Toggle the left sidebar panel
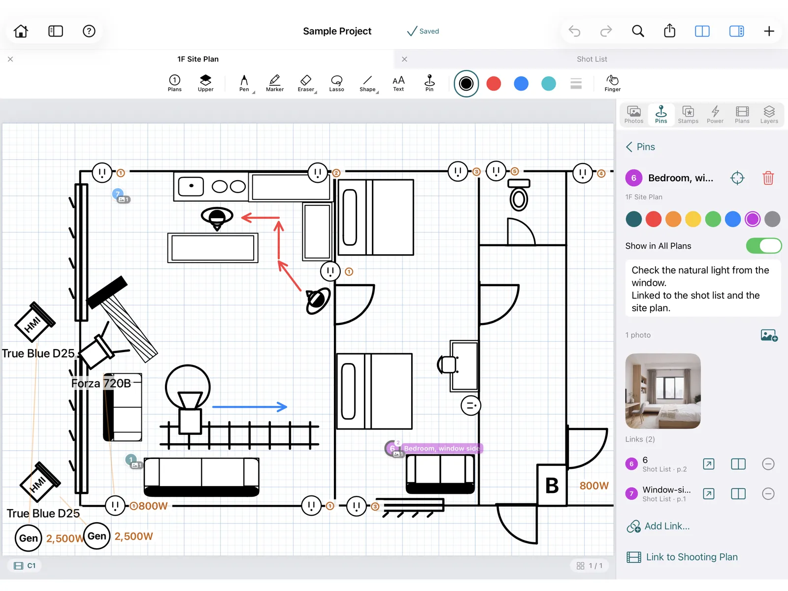 coord(56,31)
